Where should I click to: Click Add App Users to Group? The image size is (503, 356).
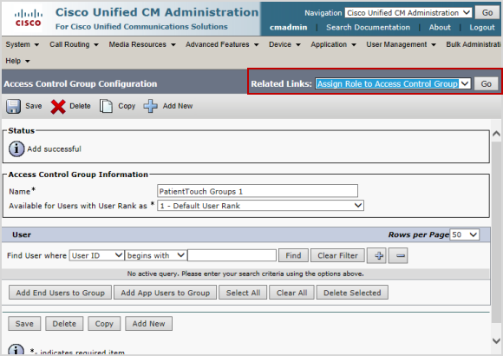(165, 293)
